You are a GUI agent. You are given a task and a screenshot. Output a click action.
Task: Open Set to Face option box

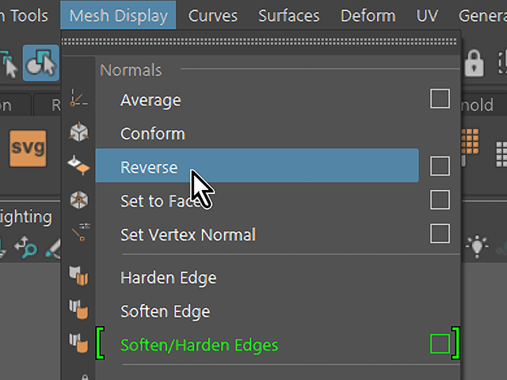tap(440, 199)
